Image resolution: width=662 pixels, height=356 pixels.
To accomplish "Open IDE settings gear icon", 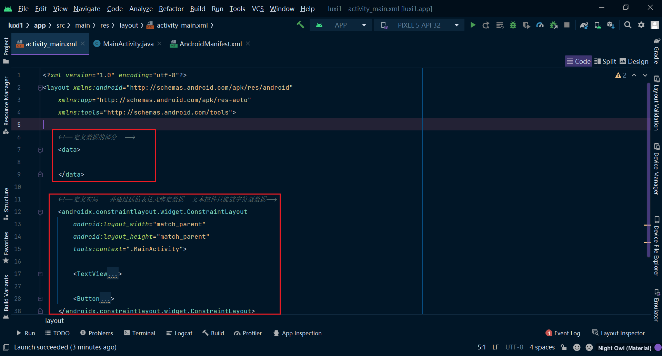I will click(x=641, y=25).
